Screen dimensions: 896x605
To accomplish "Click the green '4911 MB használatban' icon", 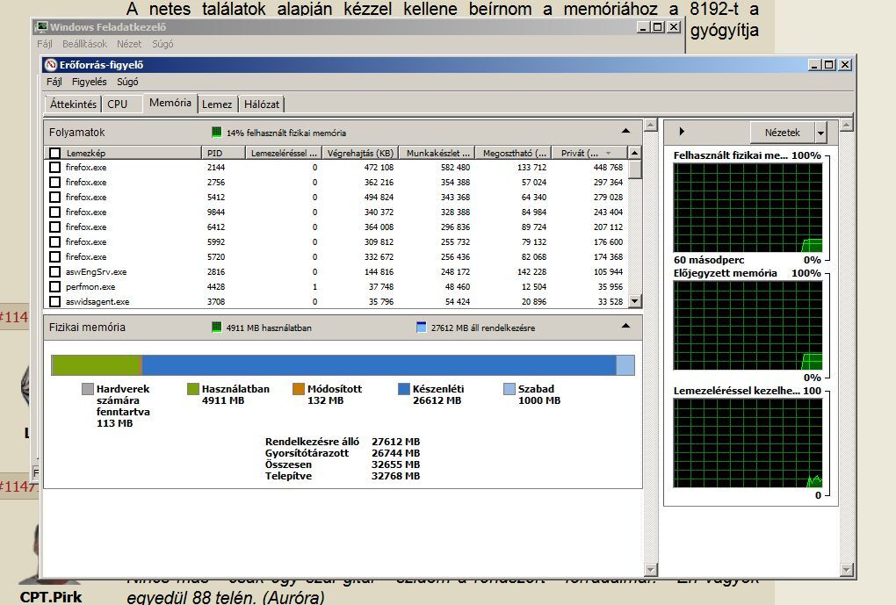I will (x=216, y=328).
